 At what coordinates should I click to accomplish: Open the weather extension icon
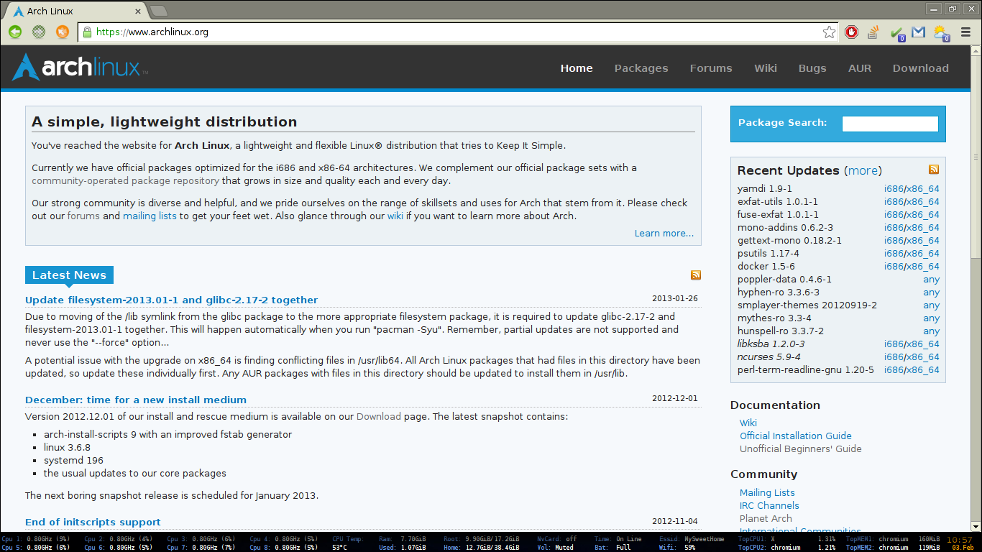[942, 32]
